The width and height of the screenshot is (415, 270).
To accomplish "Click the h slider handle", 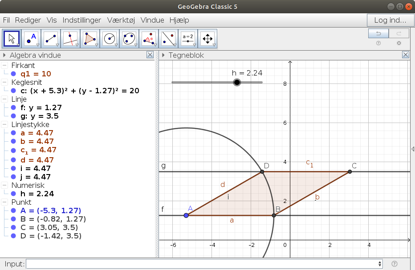I will (x=237, y=82).
